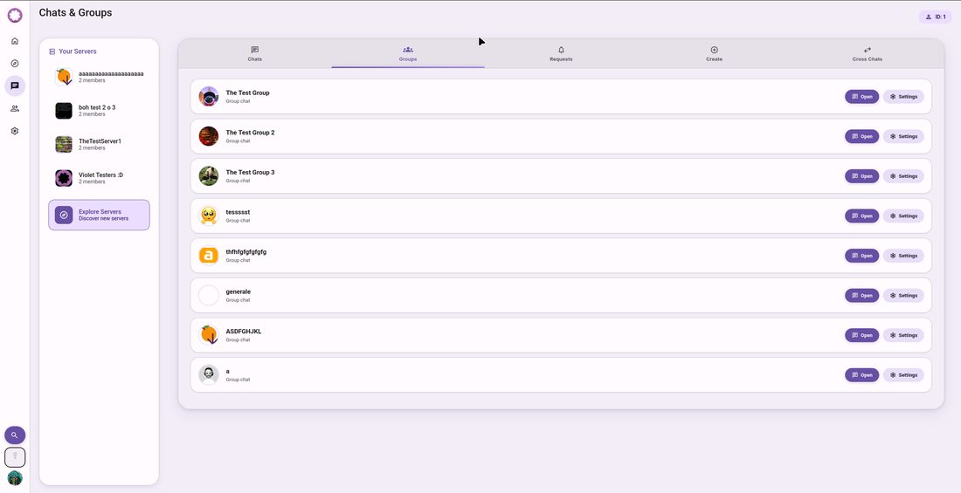Image resolution: width=961 pixels, height=493 pixels.
Task: Open the group named a
Action: 861,375
